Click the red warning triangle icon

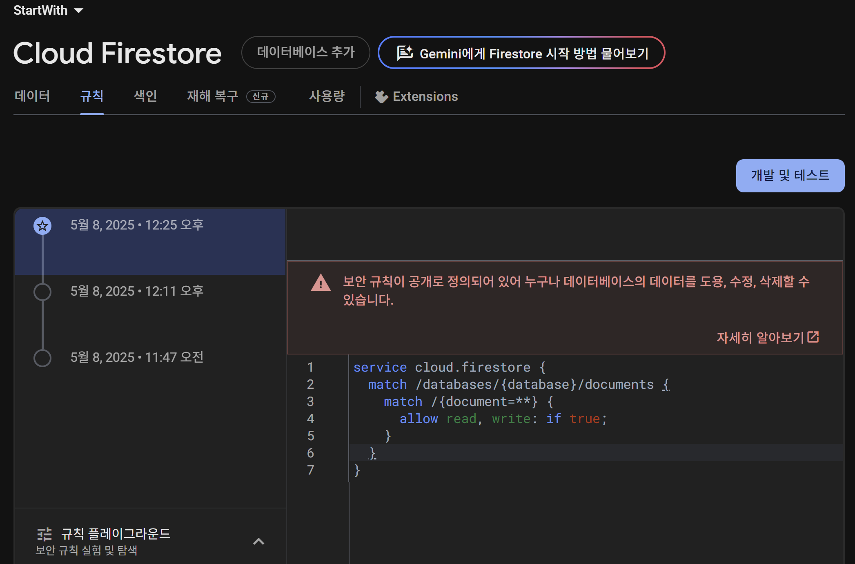[x=321, y=283]
